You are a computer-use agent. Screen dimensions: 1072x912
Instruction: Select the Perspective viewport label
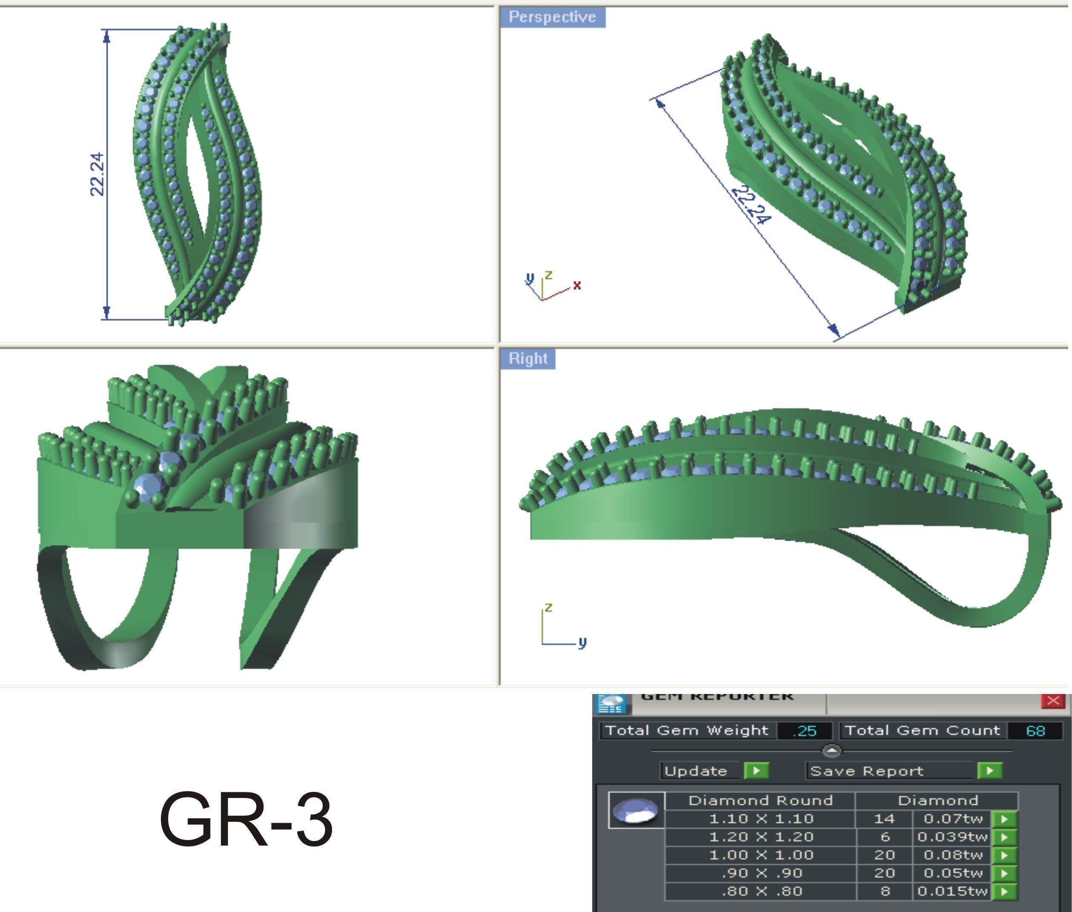click(552, 17)
